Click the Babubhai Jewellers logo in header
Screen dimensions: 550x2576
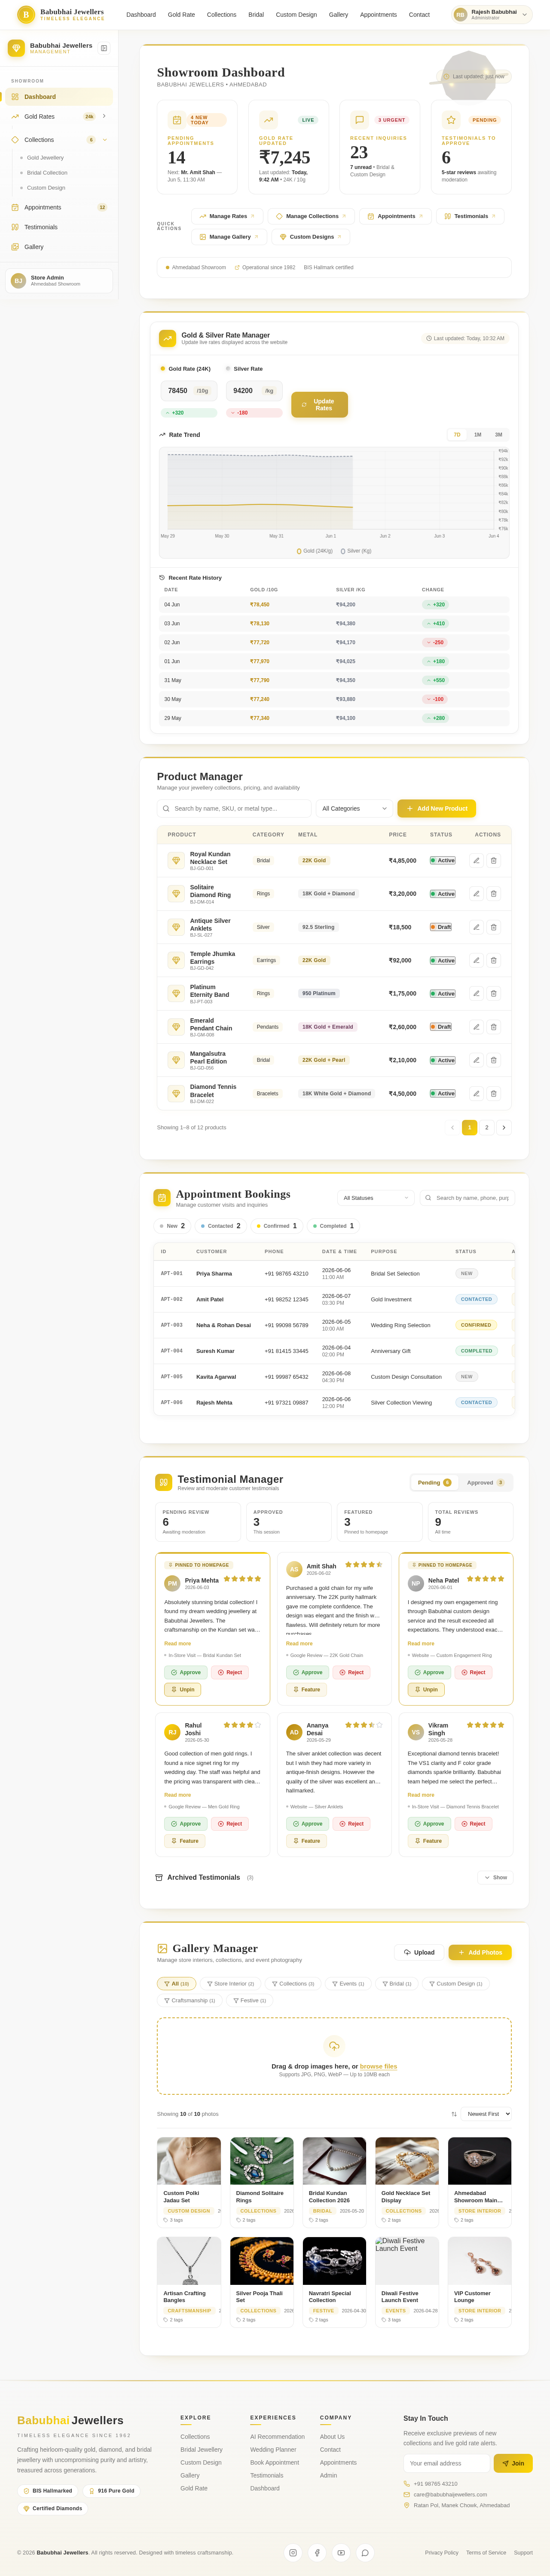pyautogui.click(x=61, y=15)
